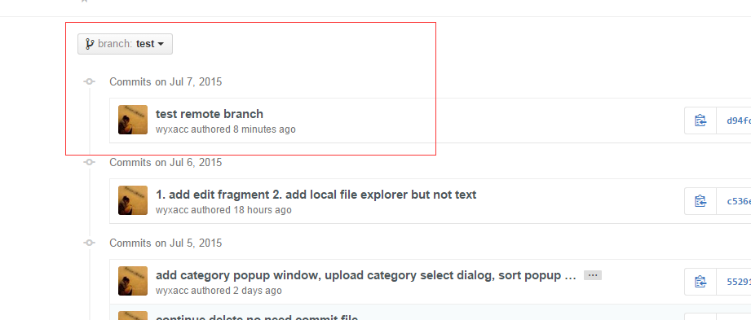This screenshot has width=751, height=320.
Task: Copy SHA of 'add edit fragment' commit
Action: (700, 201)
